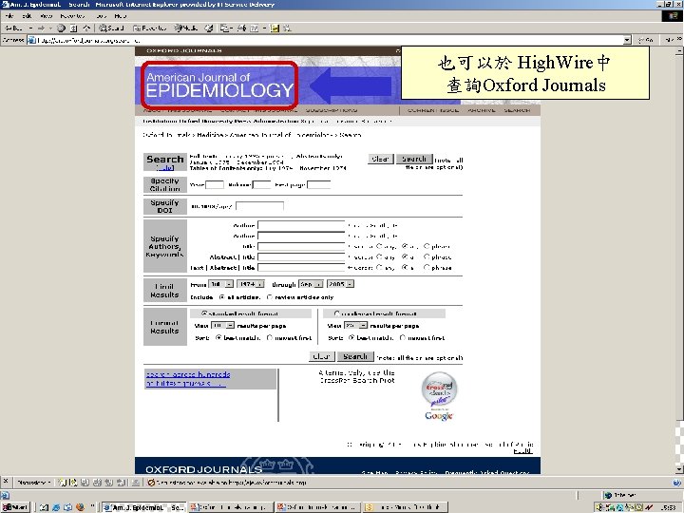
Task: Open the From month dropdown
Action: 221,284
